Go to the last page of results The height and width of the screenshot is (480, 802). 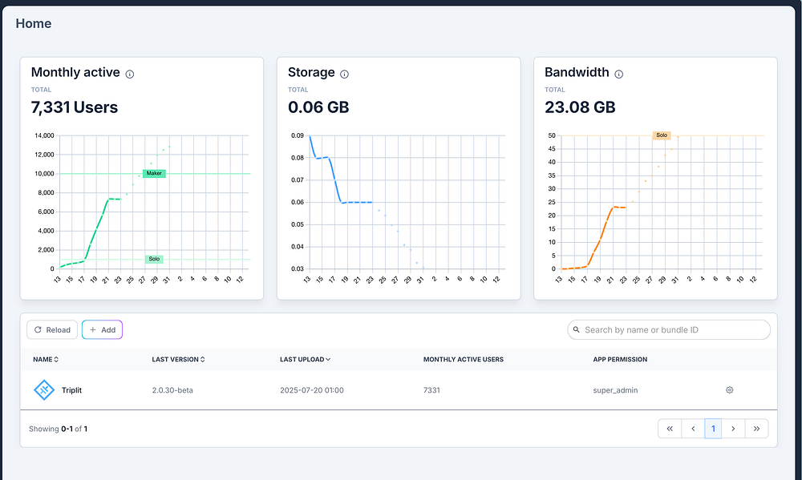[x=756, y=429]
